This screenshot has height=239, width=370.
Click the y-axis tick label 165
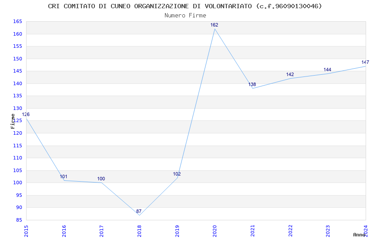[x=17, y=22]
